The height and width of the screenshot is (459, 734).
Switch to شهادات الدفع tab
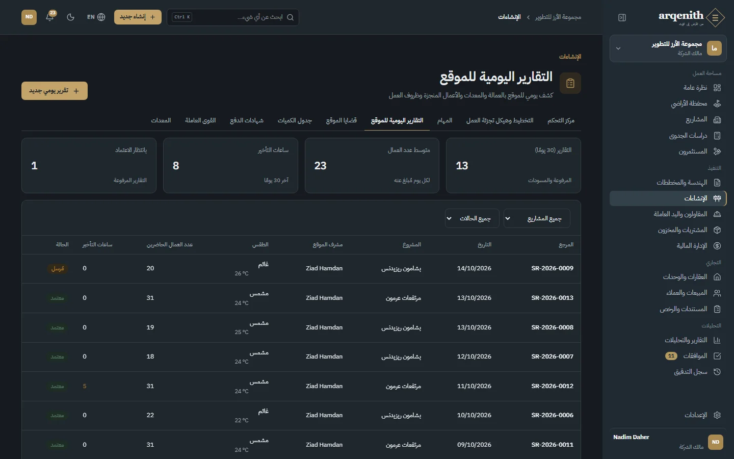tap(247, 120)
